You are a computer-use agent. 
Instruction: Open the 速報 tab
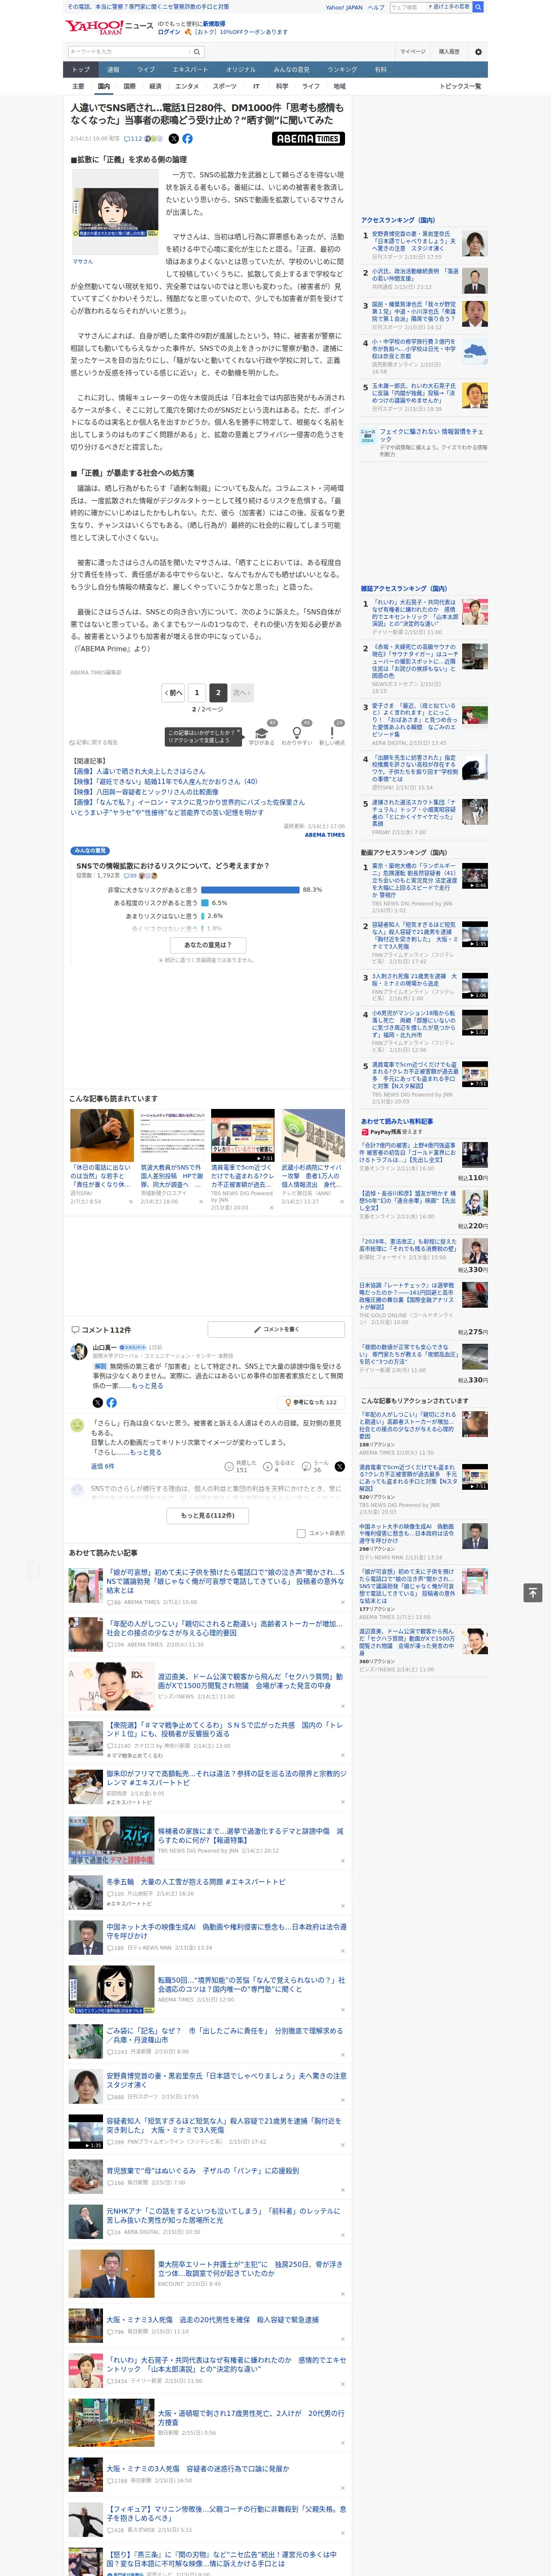pos(113,69)
